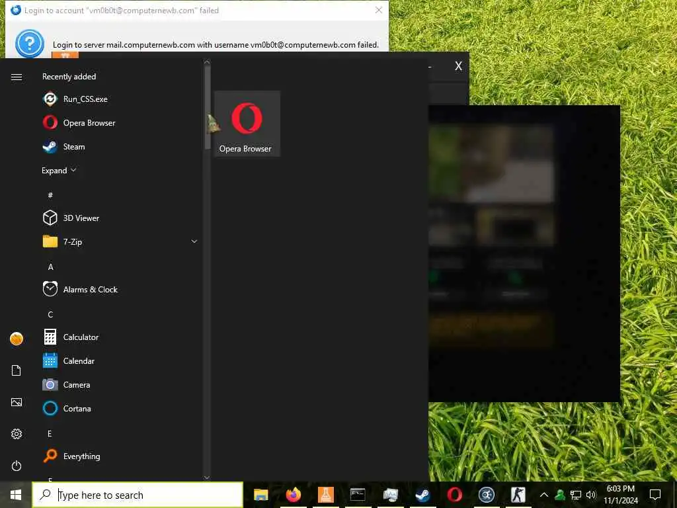Click the Power button in Start sidebar
The image size is (677, 508).
[x=17, y=466]
